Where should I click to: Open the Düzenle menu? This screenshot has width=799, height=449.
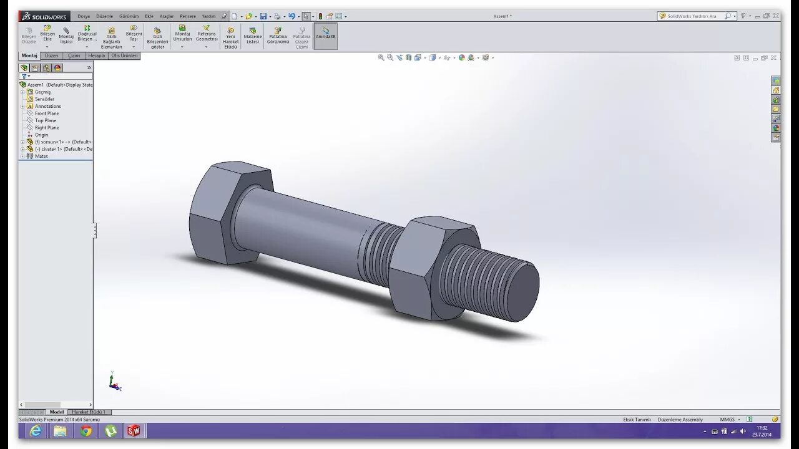click(104, 16)
